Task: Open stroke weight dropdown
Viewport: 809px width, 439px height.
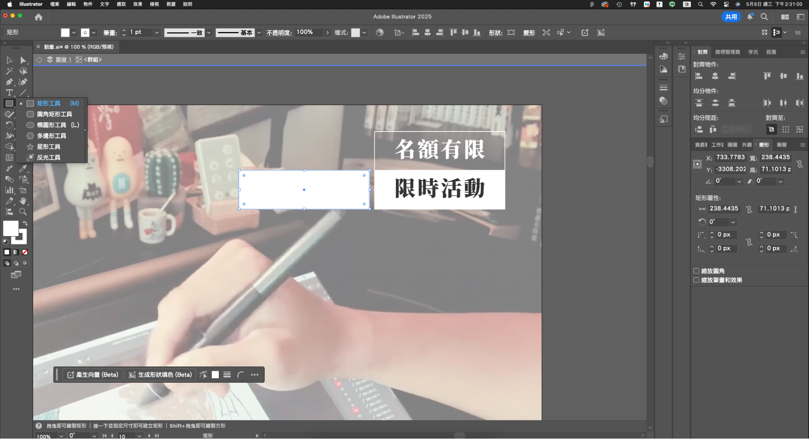Action: point(157,33)
